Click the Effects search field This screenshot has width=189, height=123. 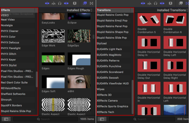tap(45, 119)
